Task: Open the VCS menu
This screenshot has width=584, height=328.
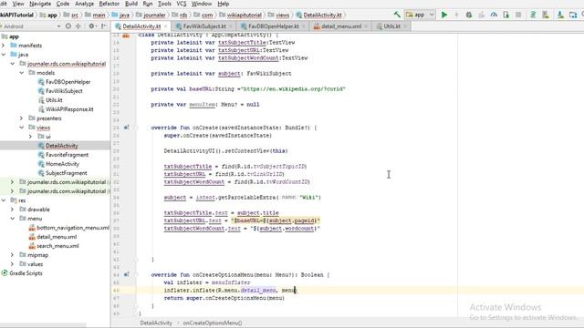Action: coord(182,4)
